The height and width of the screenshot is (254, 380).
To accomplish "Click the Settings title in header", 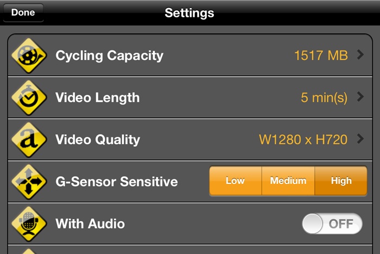I will point(189,13).
